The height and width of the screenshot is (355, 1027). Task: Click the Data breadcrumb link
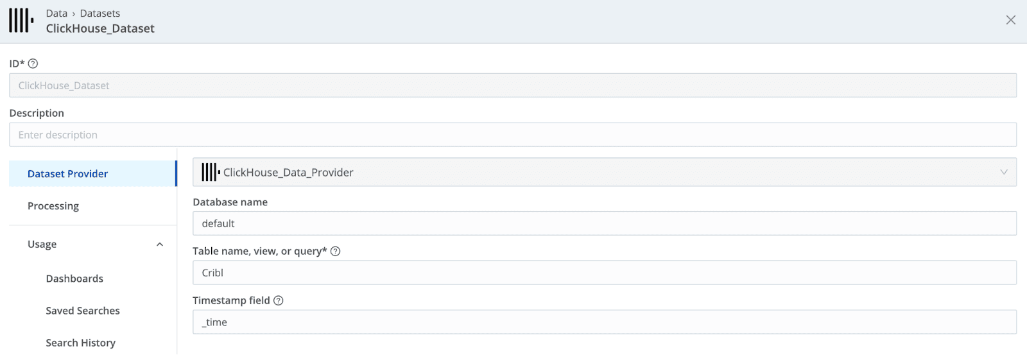click(56, 13)
